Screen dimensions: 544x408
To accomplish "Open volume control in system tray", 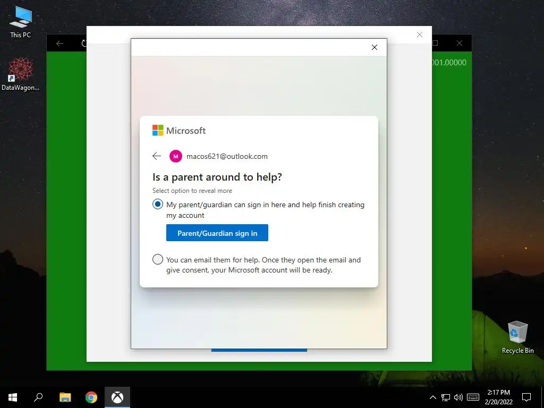I will pos(458,397).
